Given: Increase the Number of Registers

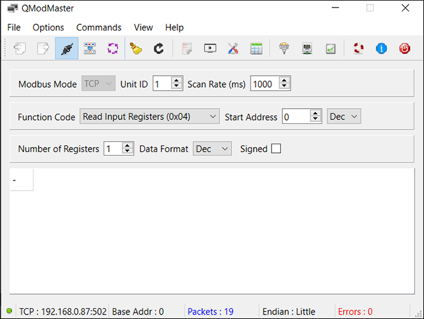Looking at the screenshot, I should click(x=127, y=146).
